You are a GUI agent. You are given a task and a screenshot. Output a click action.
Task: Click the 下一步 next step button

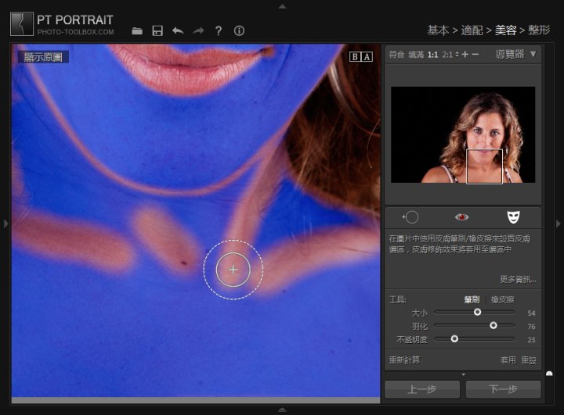503,389
